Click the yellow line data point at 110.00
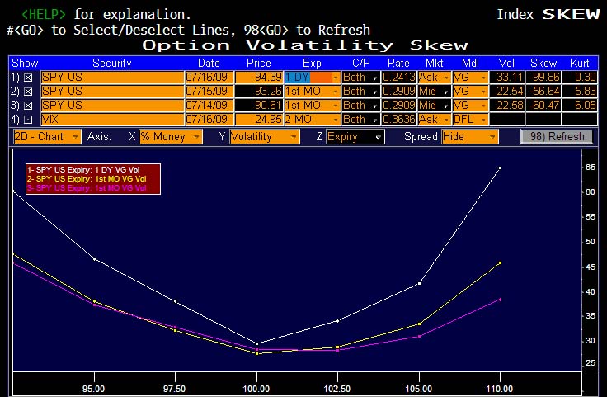The image size is (607, 397). [x=500, y=263]
